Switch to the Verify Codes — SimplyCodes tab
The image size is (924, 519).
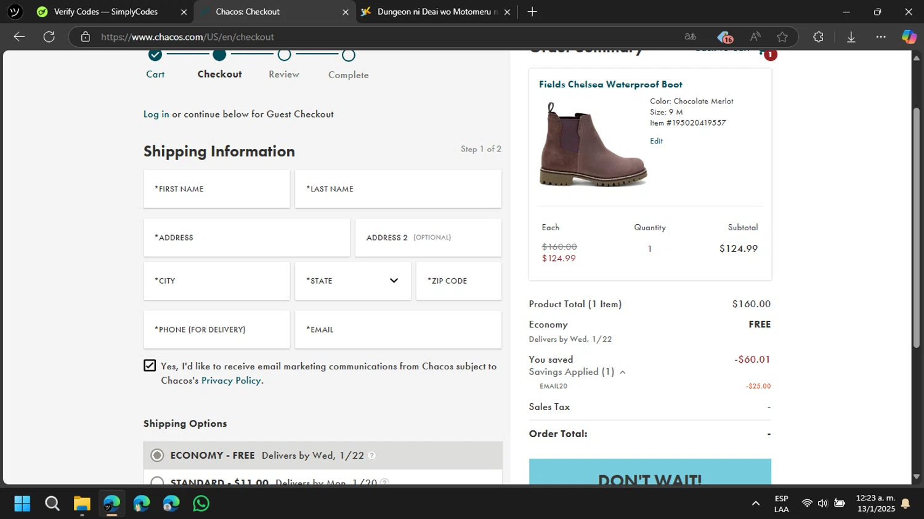click(x=105, y=12)
